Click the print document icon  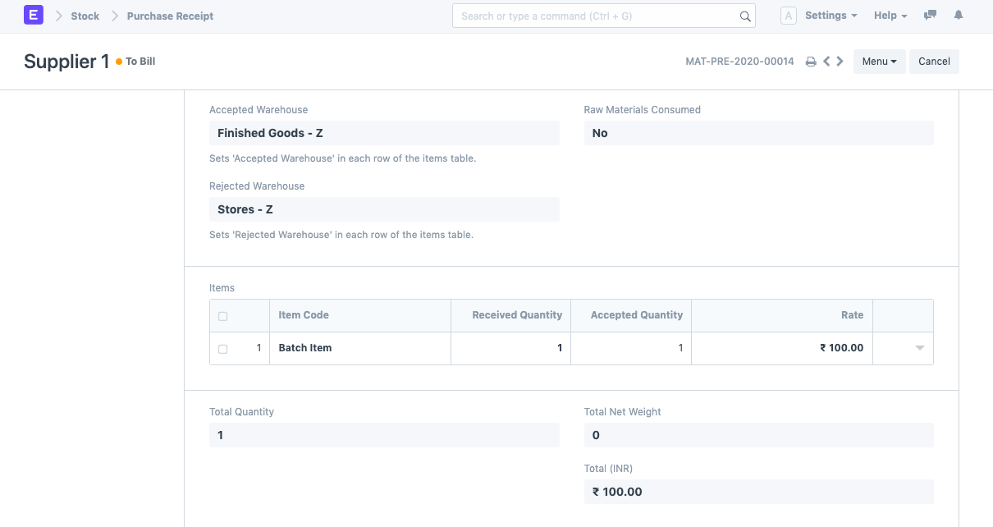coord(811,62)
